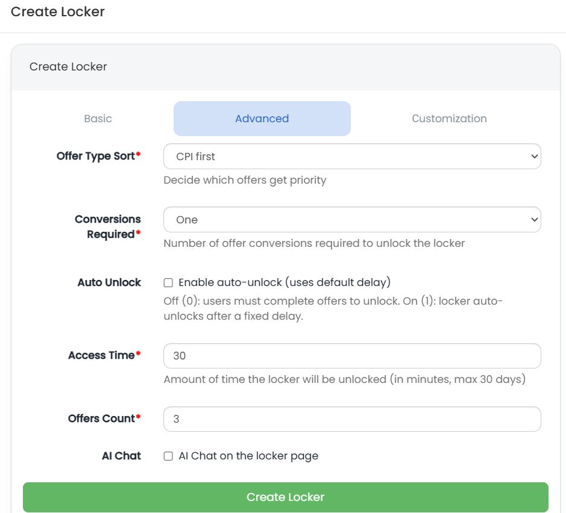Screen dimensions: 566x513
Task: Open the Customization tab
Action: (449, 119)
